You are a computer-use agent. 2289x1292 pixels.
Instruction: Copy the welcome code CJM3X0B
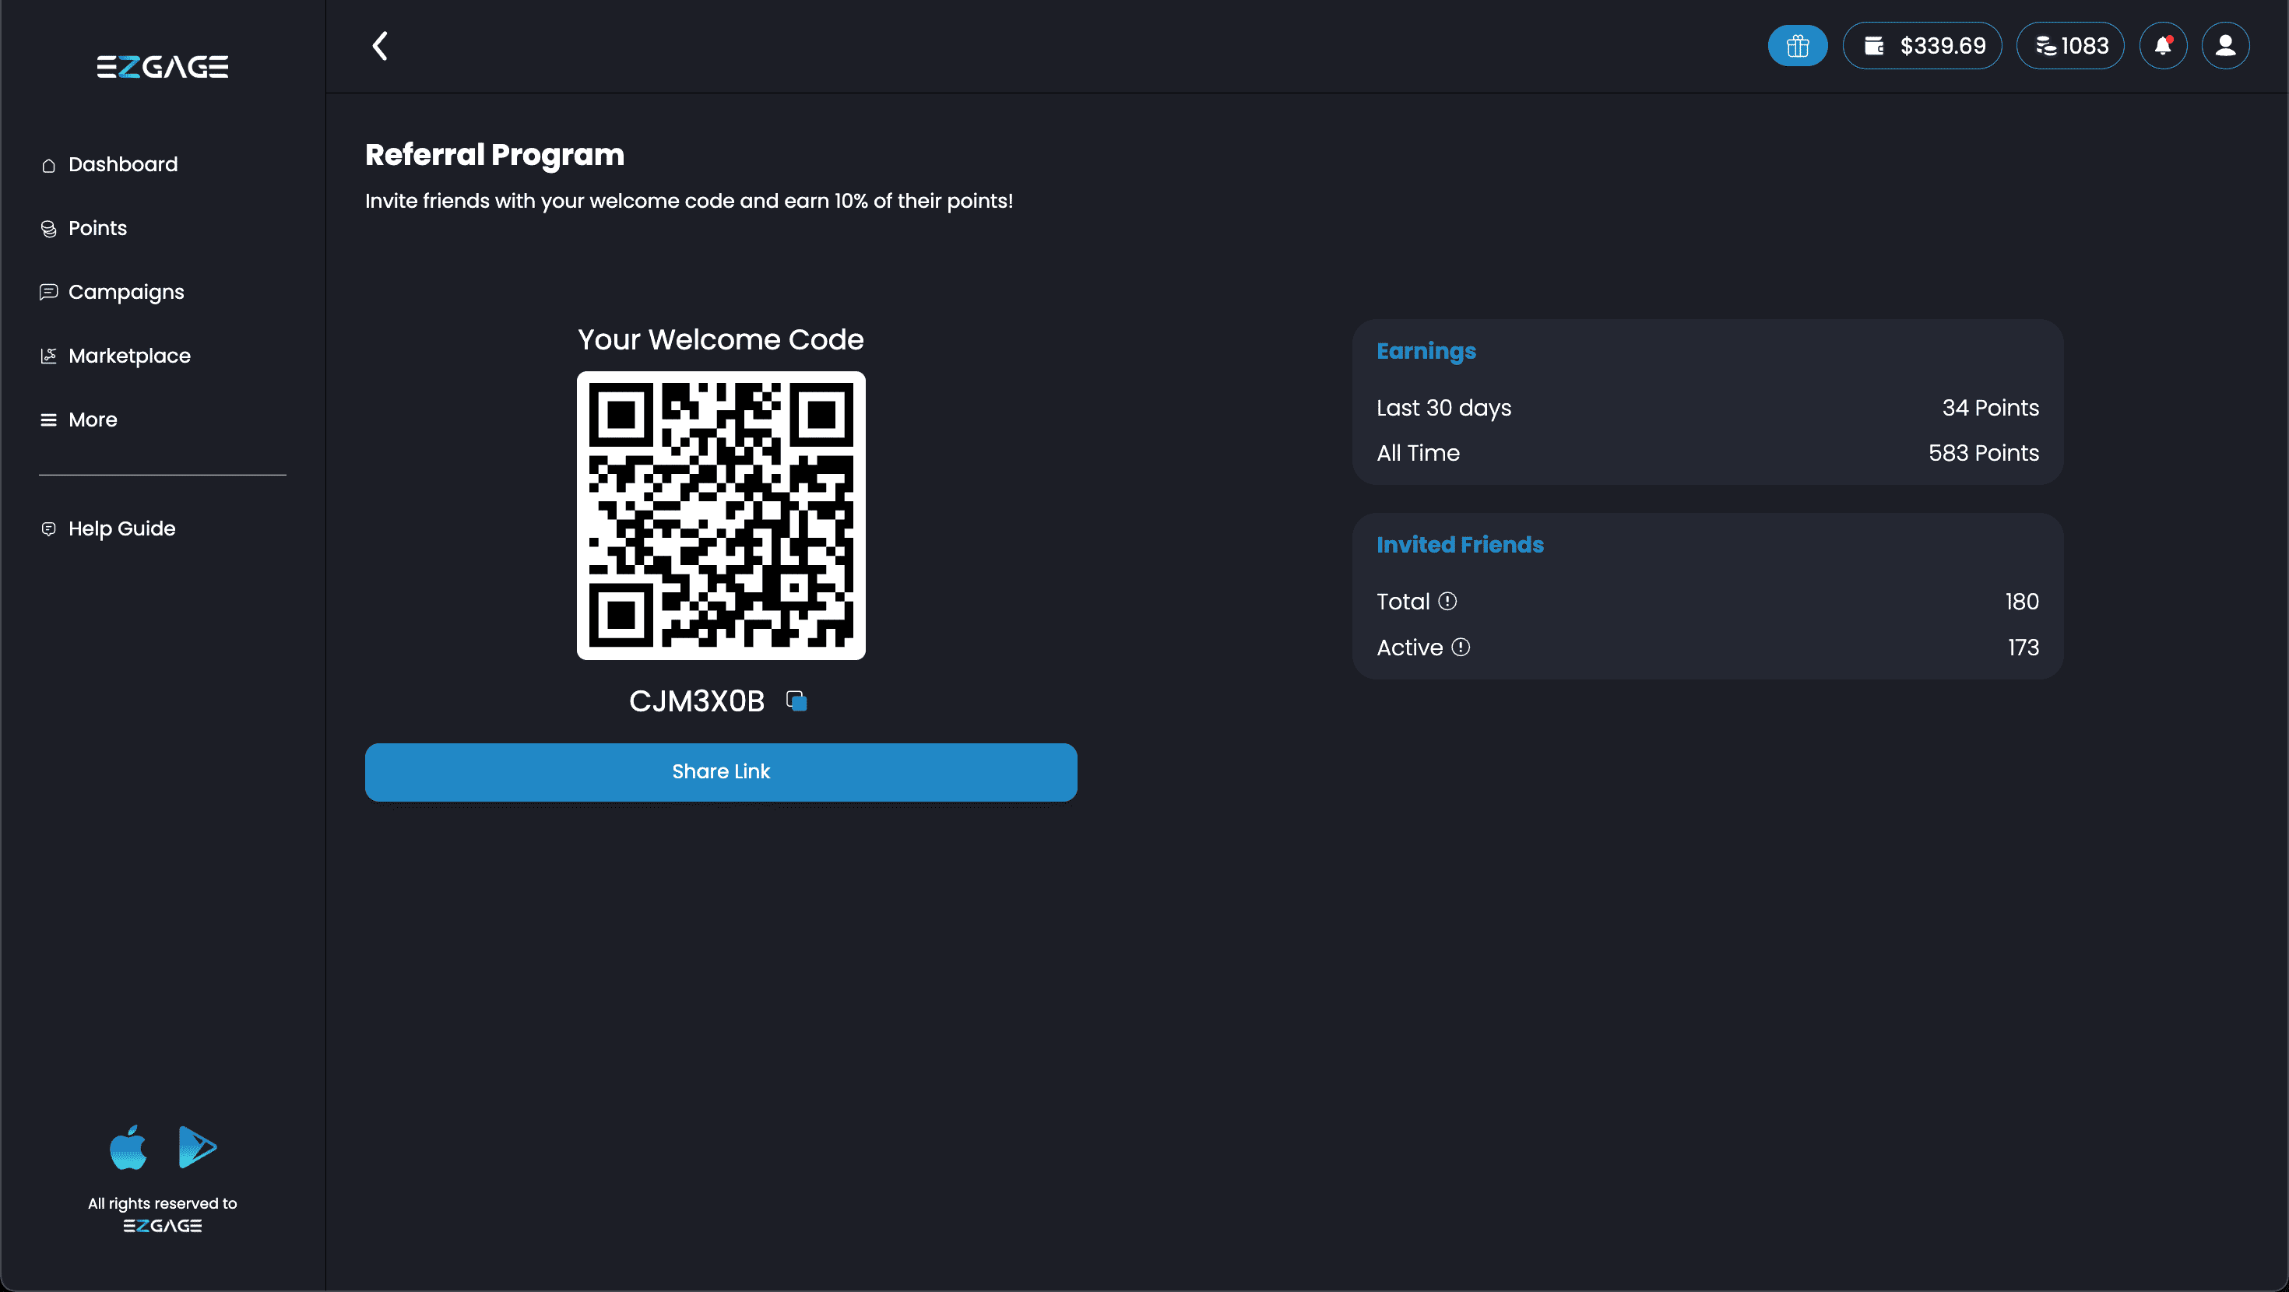click(796, 701)
